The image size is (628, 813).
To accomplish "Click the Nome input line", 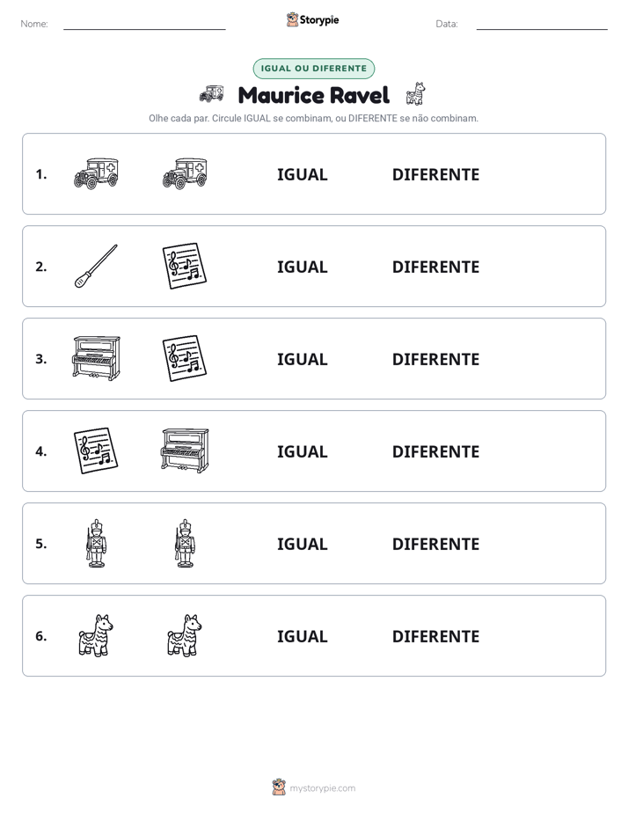I will 144,25.
